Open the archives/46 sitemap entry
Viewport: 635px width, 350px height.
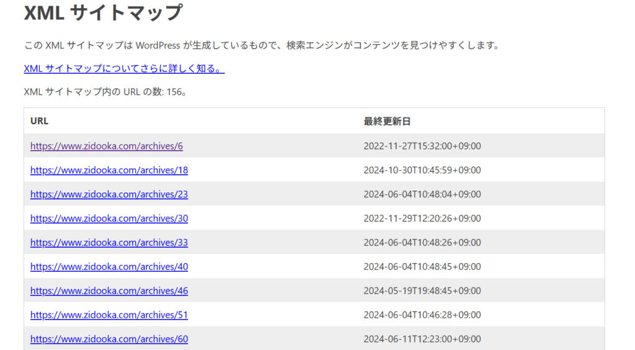pyautogui.click(x=109, y=291)
